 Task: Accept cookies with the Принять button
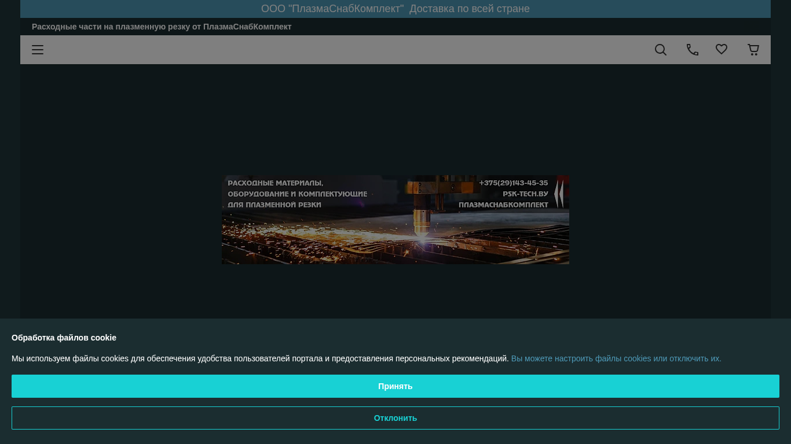[x=395, y=386]
